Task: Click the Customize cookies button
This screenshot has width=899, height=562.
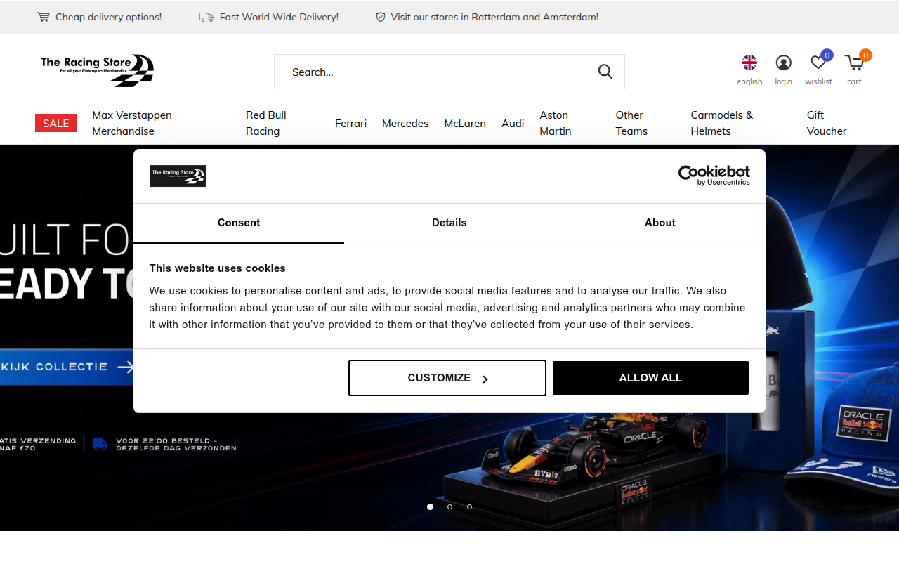Action: coord(447,378)
